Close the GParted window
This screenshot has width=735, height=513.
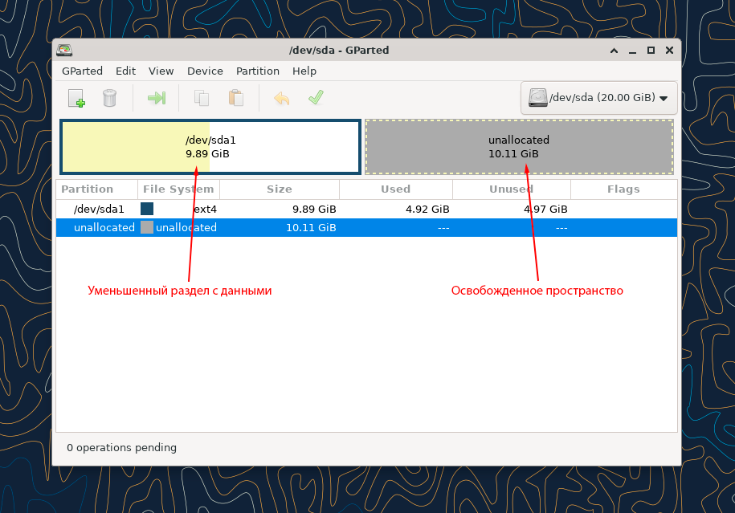coord(669,50)
